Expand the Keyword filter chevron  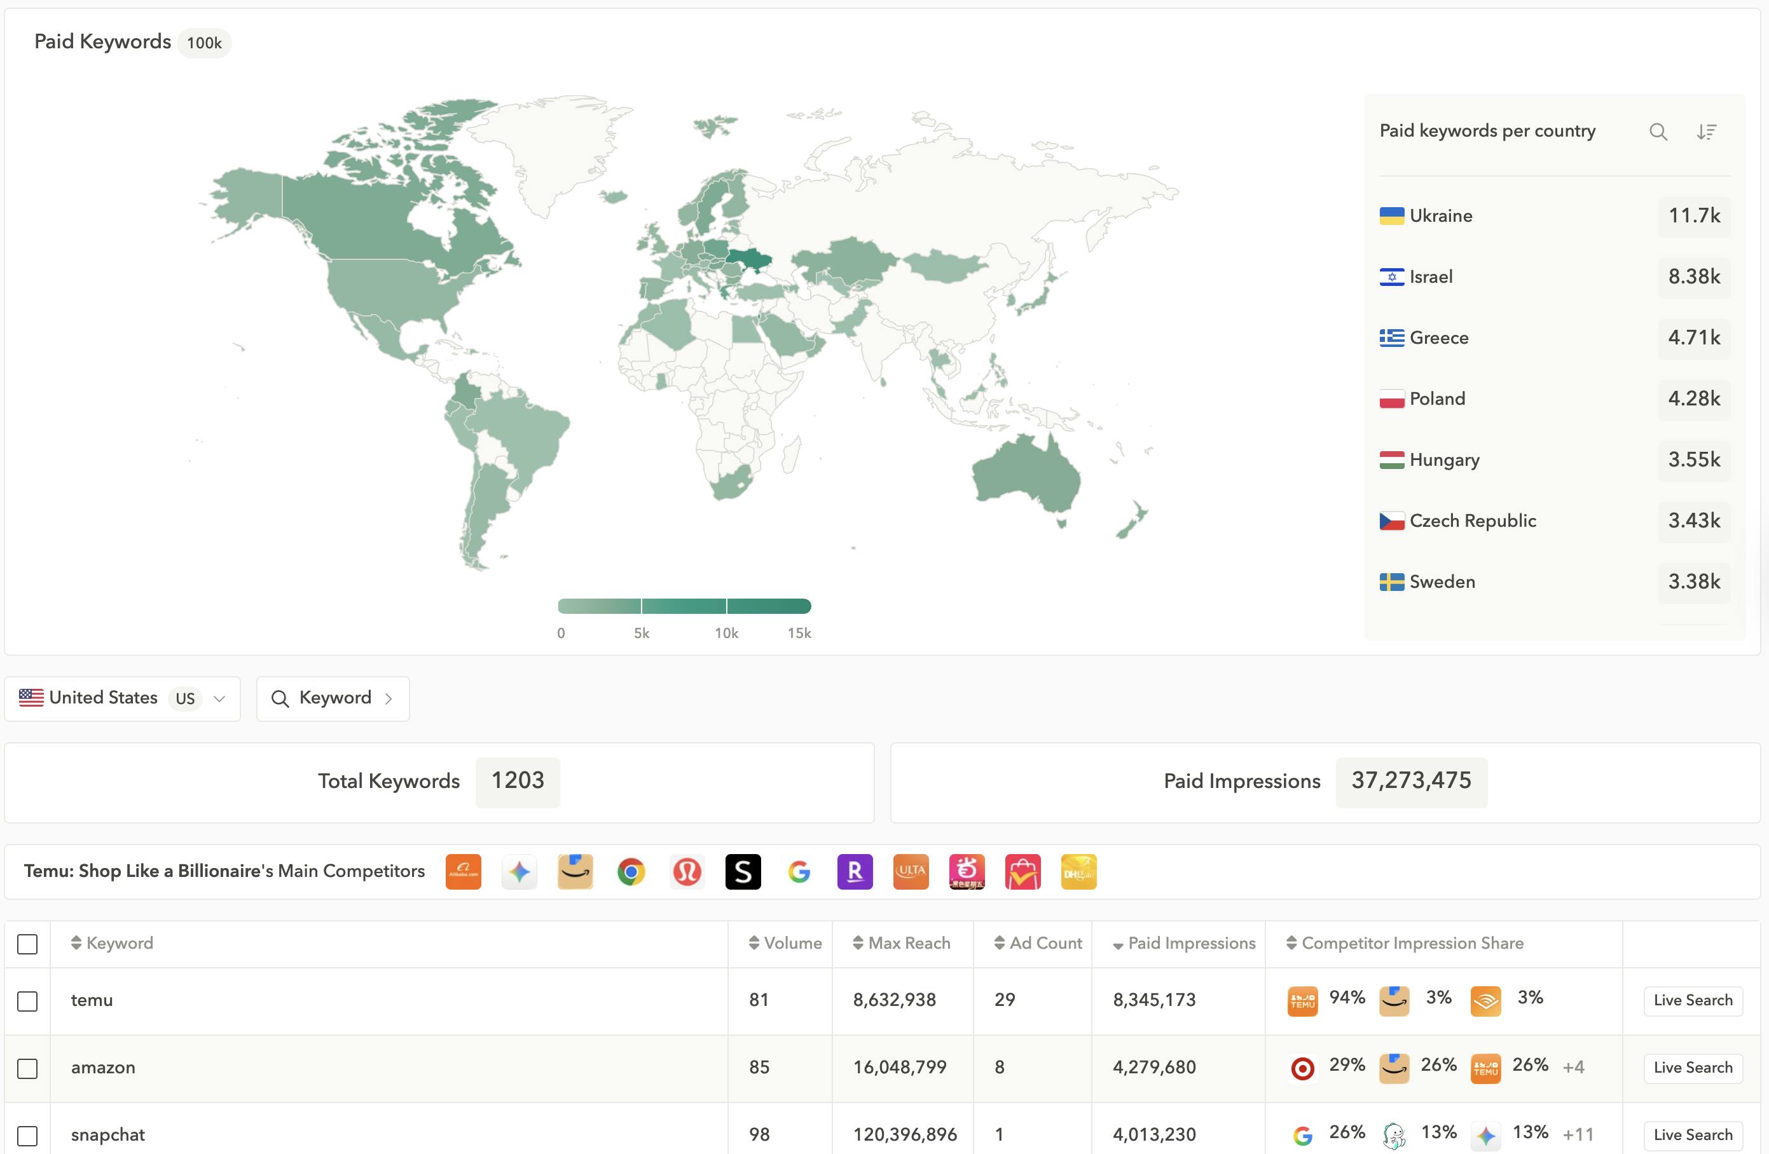(x=388, y=699)
